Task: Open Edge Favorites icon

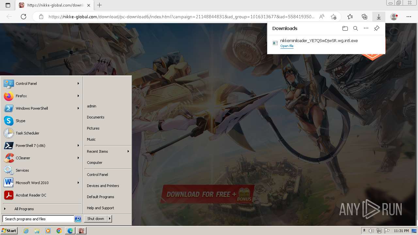Action: click(350, 17)
